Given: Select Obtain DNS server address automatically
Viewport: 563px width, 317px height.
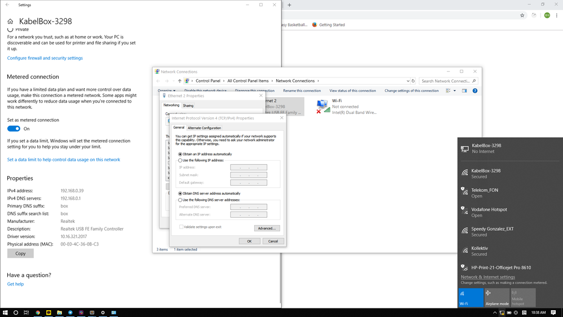Looking at the screenshot, I should pyautogui.click(x=180, y=193).
